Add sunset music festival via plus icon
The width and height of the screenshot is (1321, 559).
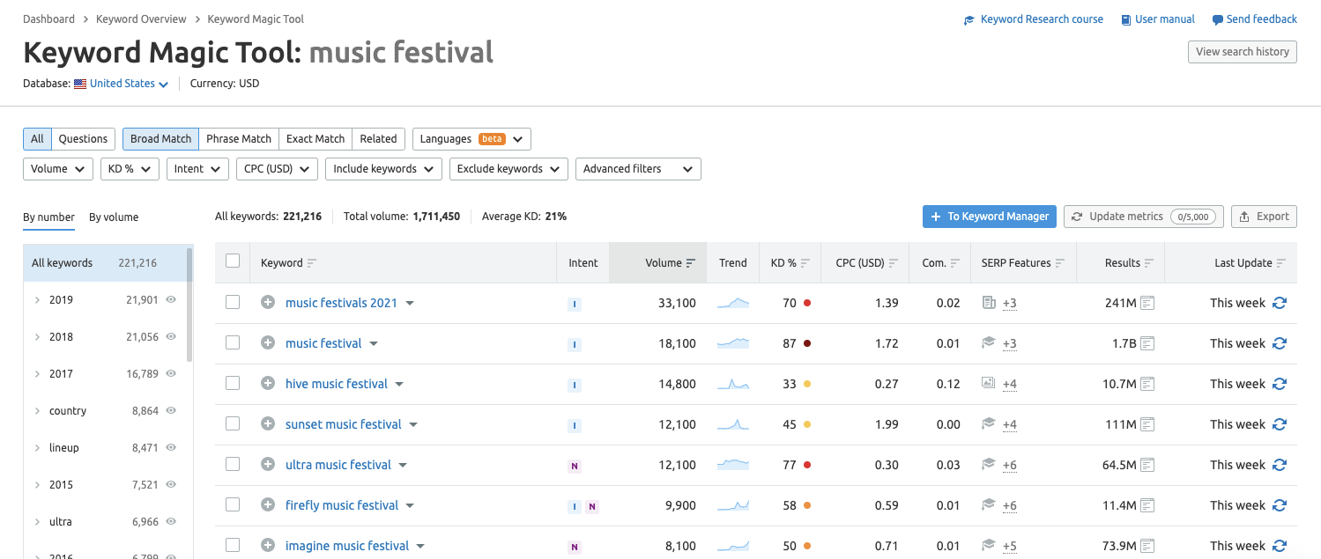click(268, 424)
